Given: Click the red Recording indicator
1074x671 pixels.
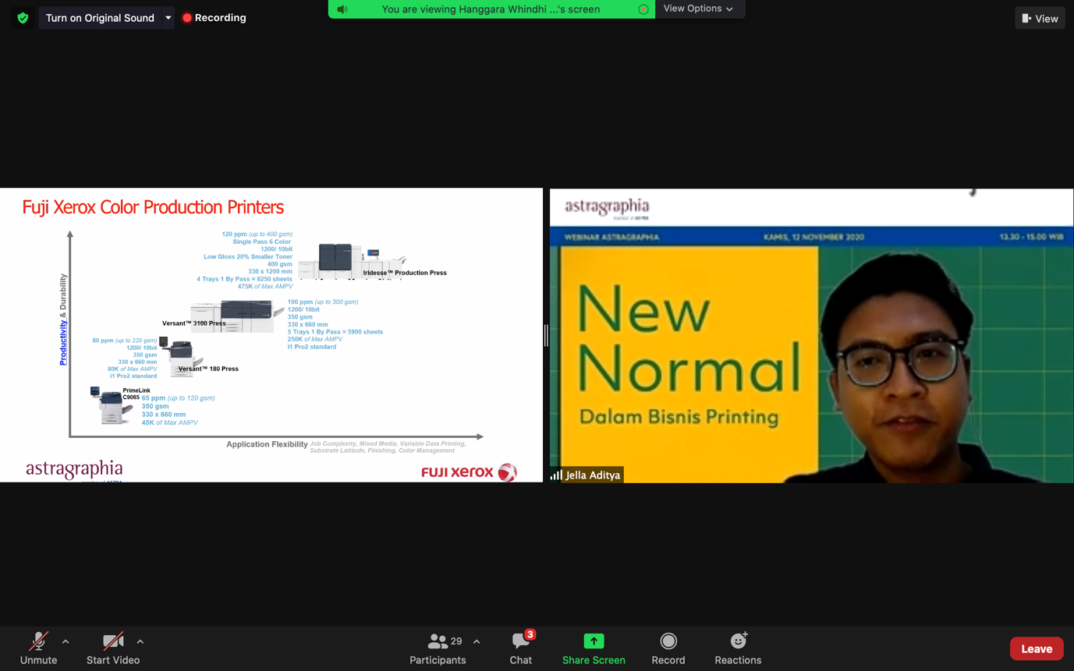Looking at the screenshot, I should pyautogui.click(x=214, y=17).
